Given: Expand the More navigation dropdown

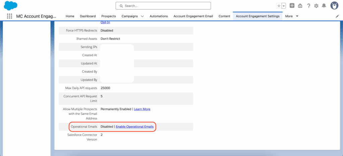Looking at the screenshot, I should [x=292, y=16].
